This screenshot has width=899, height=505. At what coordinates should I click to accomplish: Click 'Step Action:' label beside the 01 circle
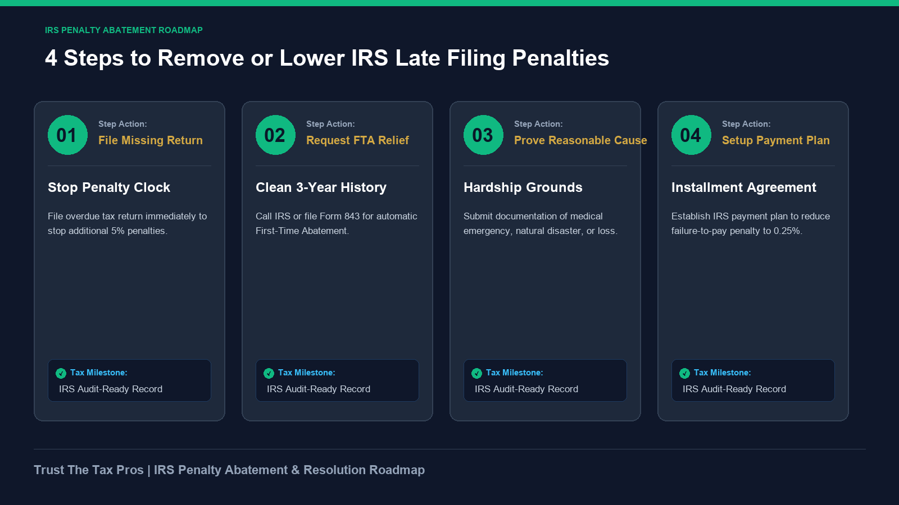click(x=122, y=124)
